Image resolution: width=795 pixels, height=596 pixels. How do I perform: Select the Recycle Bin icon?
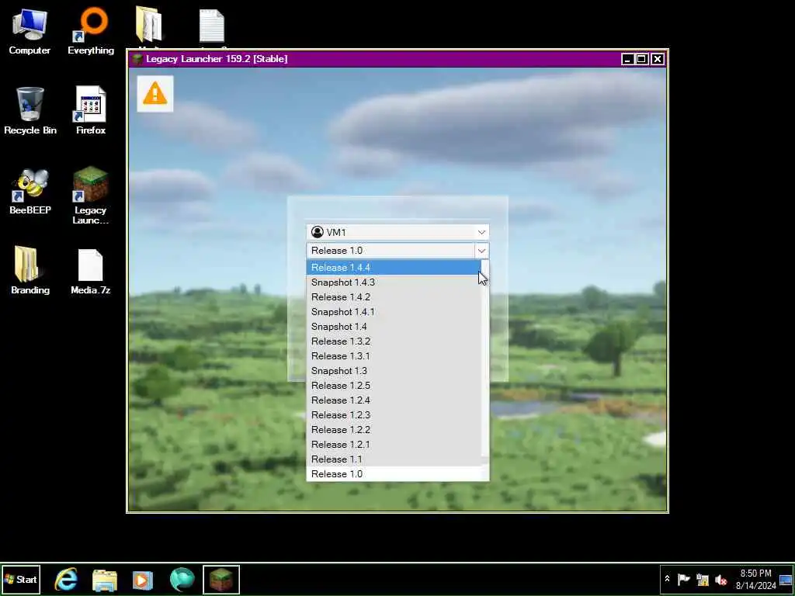[x=30, y=110]
